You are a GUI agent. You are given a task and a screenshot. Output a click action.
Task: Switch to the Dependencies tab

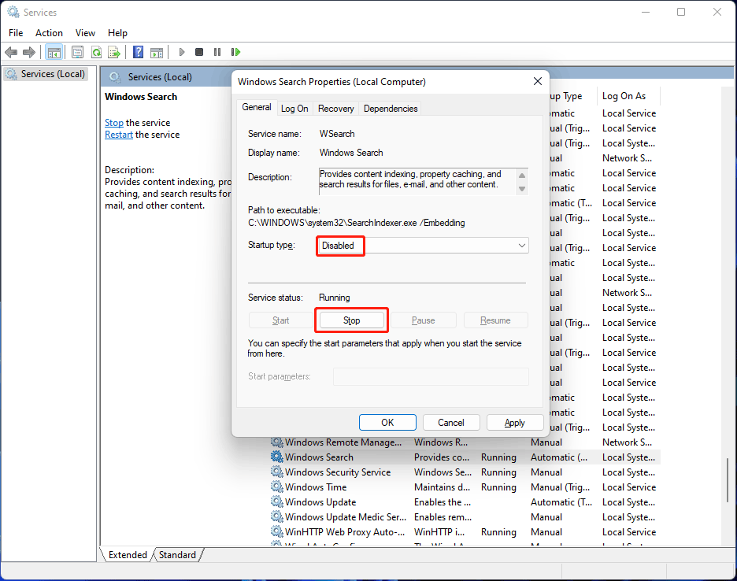pos(390,108)
